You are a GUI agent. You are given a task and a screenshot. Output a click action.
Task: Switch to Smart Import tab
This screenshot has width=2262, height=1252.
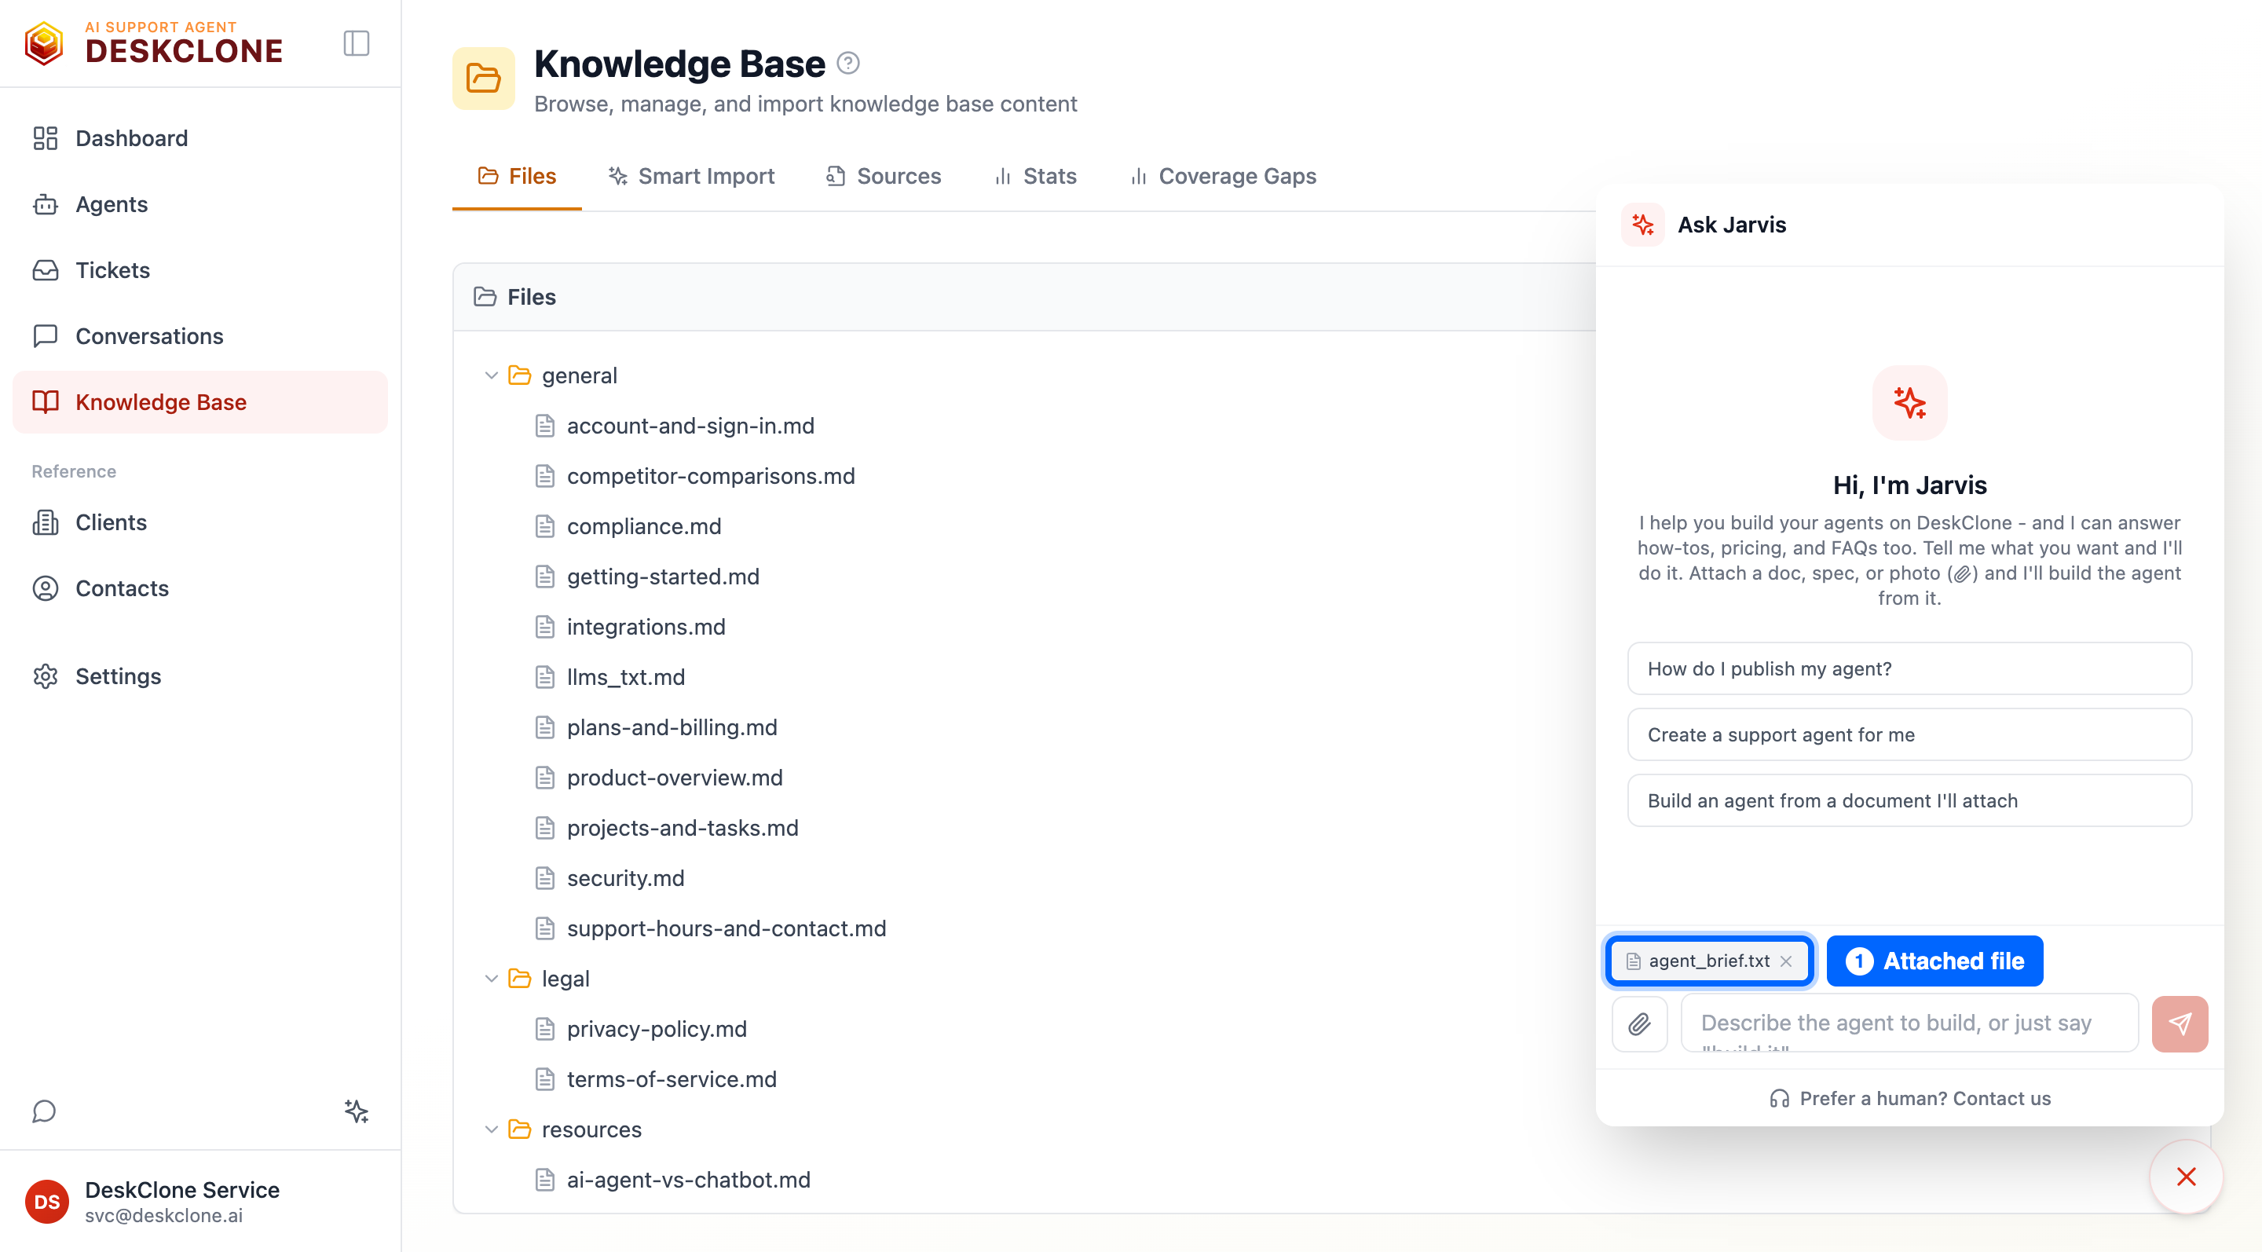691,176
